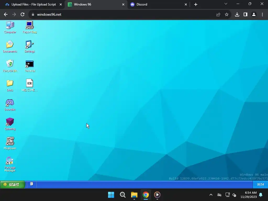Screen dimensions: 268x201
Task: Reload the windows96.net page
Action: (23, 15)
